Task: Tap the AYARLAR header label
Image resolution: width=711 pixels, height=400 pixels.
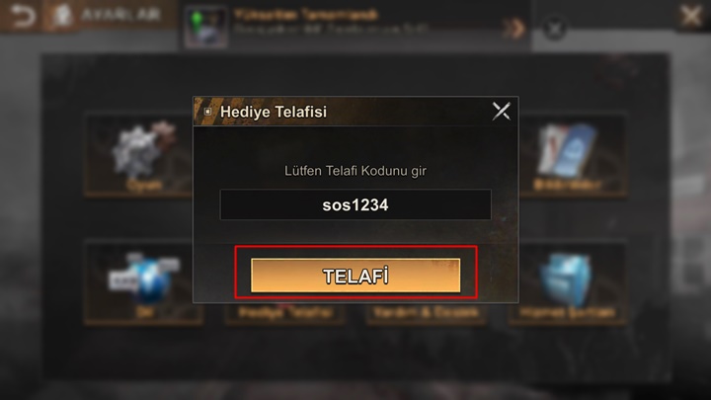Action: (x=120, y=15)
